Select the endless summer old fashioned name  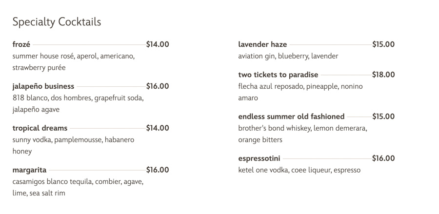point(291,117)
